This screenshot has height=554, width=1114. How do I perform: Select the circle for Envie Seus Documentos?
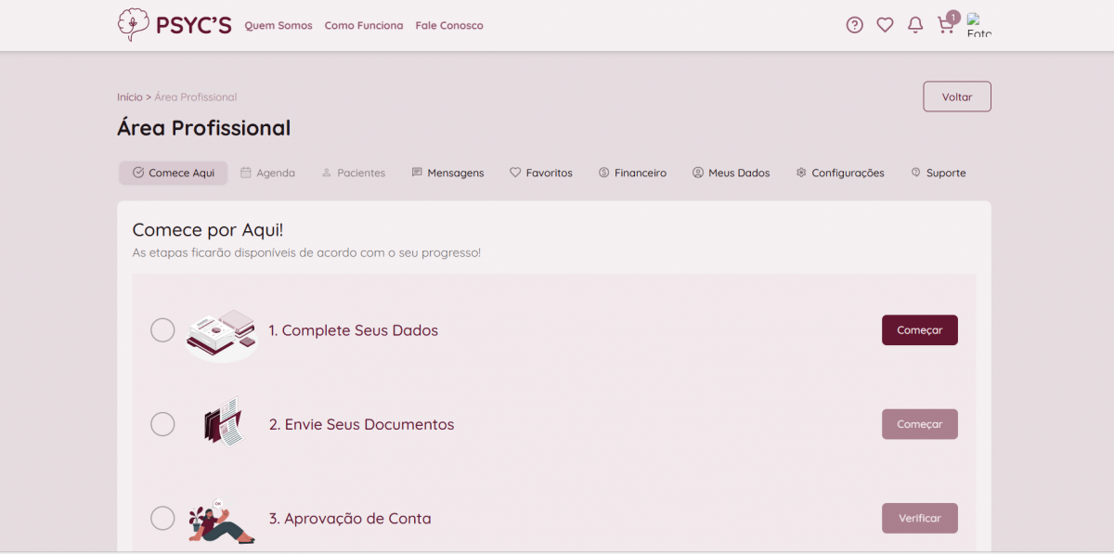(x=162, y=424)
